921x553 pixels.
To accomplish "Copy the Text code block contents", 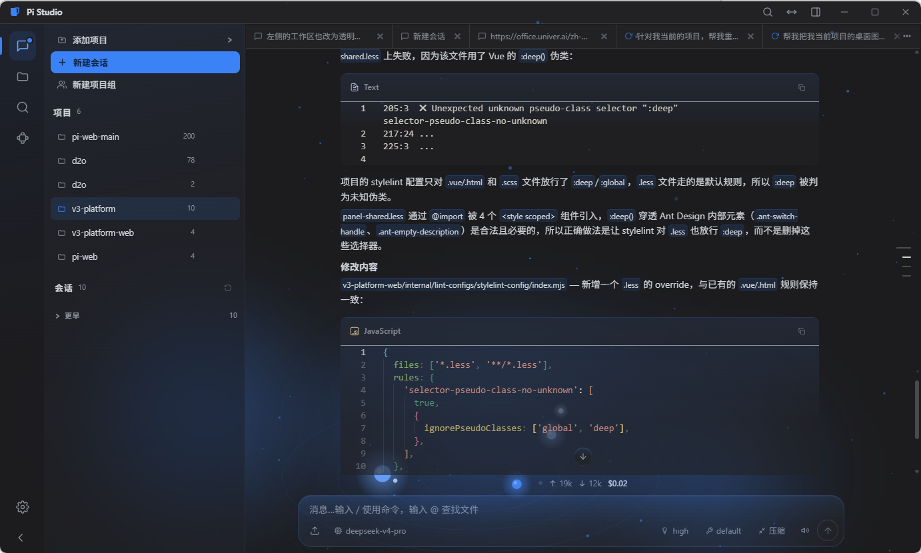I will pos(802,87).
